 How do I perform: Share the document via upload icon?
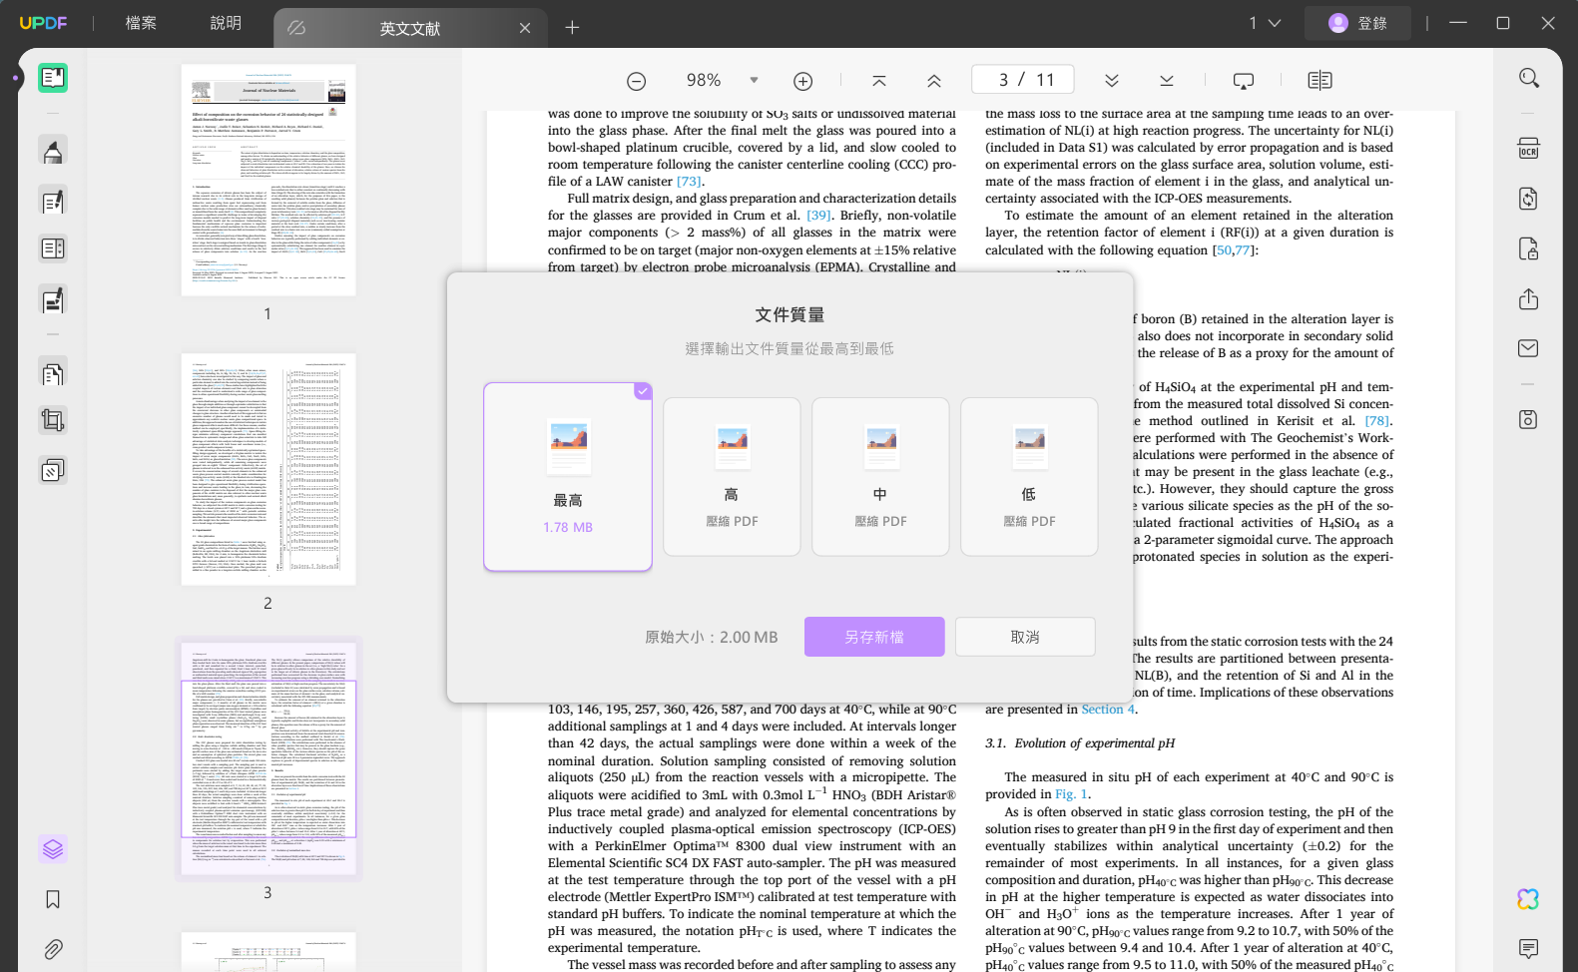[x=1528, y=299]
